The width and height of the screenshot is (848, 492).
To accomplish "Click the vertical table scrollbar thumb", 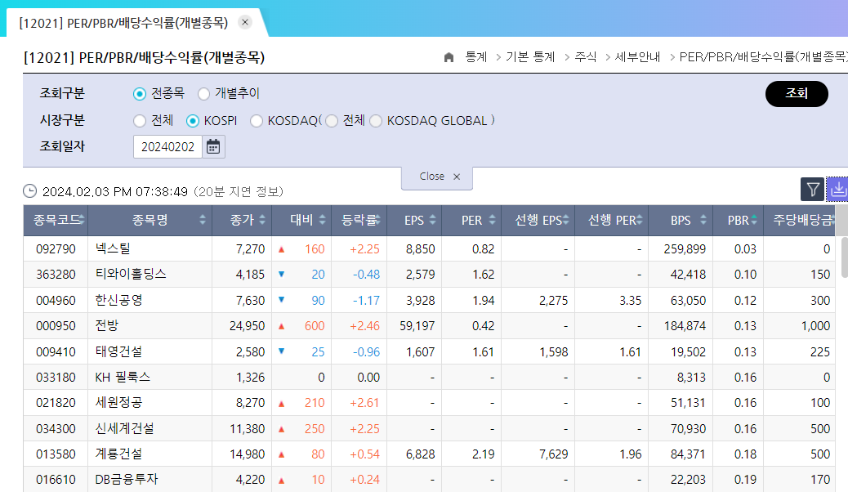I will [x=845, y=257].
